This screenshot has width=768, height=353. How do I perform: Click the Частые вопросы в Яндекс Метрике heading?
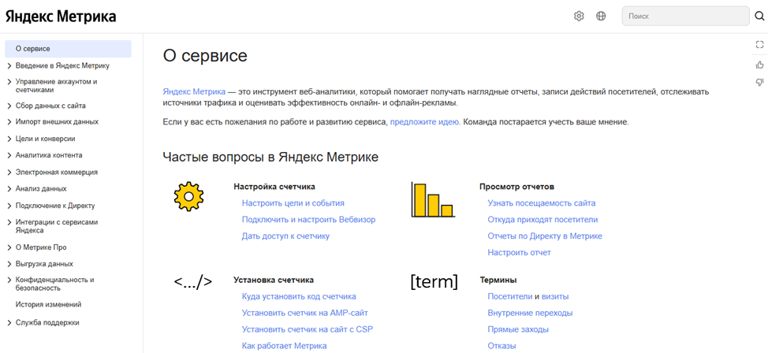click(270, 157)
